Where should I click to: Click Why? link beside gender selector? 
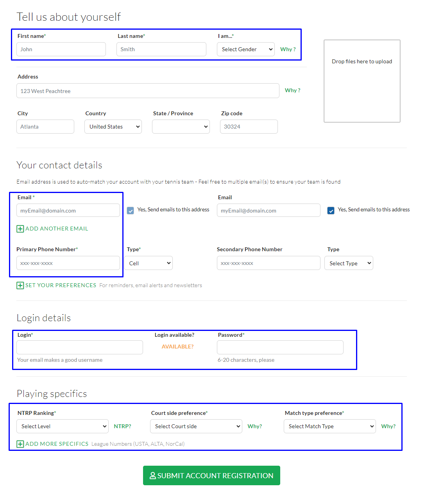click(x=288, y=49)
